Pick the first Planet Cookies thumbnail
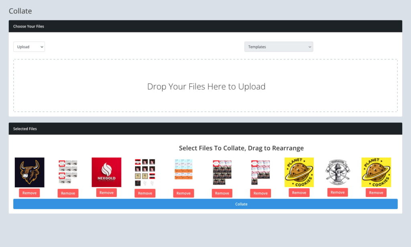Screen dimensions: 411x247 (x=299, y=172)
